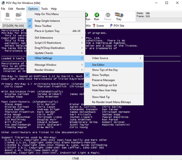Click the OpenEXR Industrial Light & Magic line

52,153
